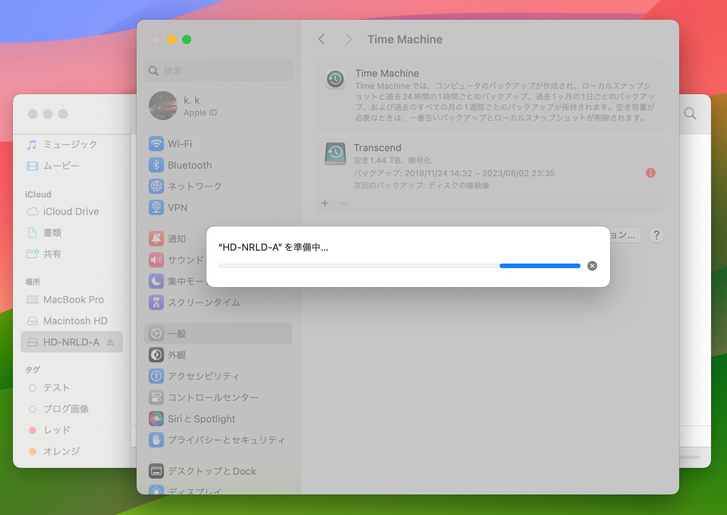This screenshot has height=515, width=727.
Task: Cancel the HD-NRLD-A preparation progress
Action: [x=592, y=266]
